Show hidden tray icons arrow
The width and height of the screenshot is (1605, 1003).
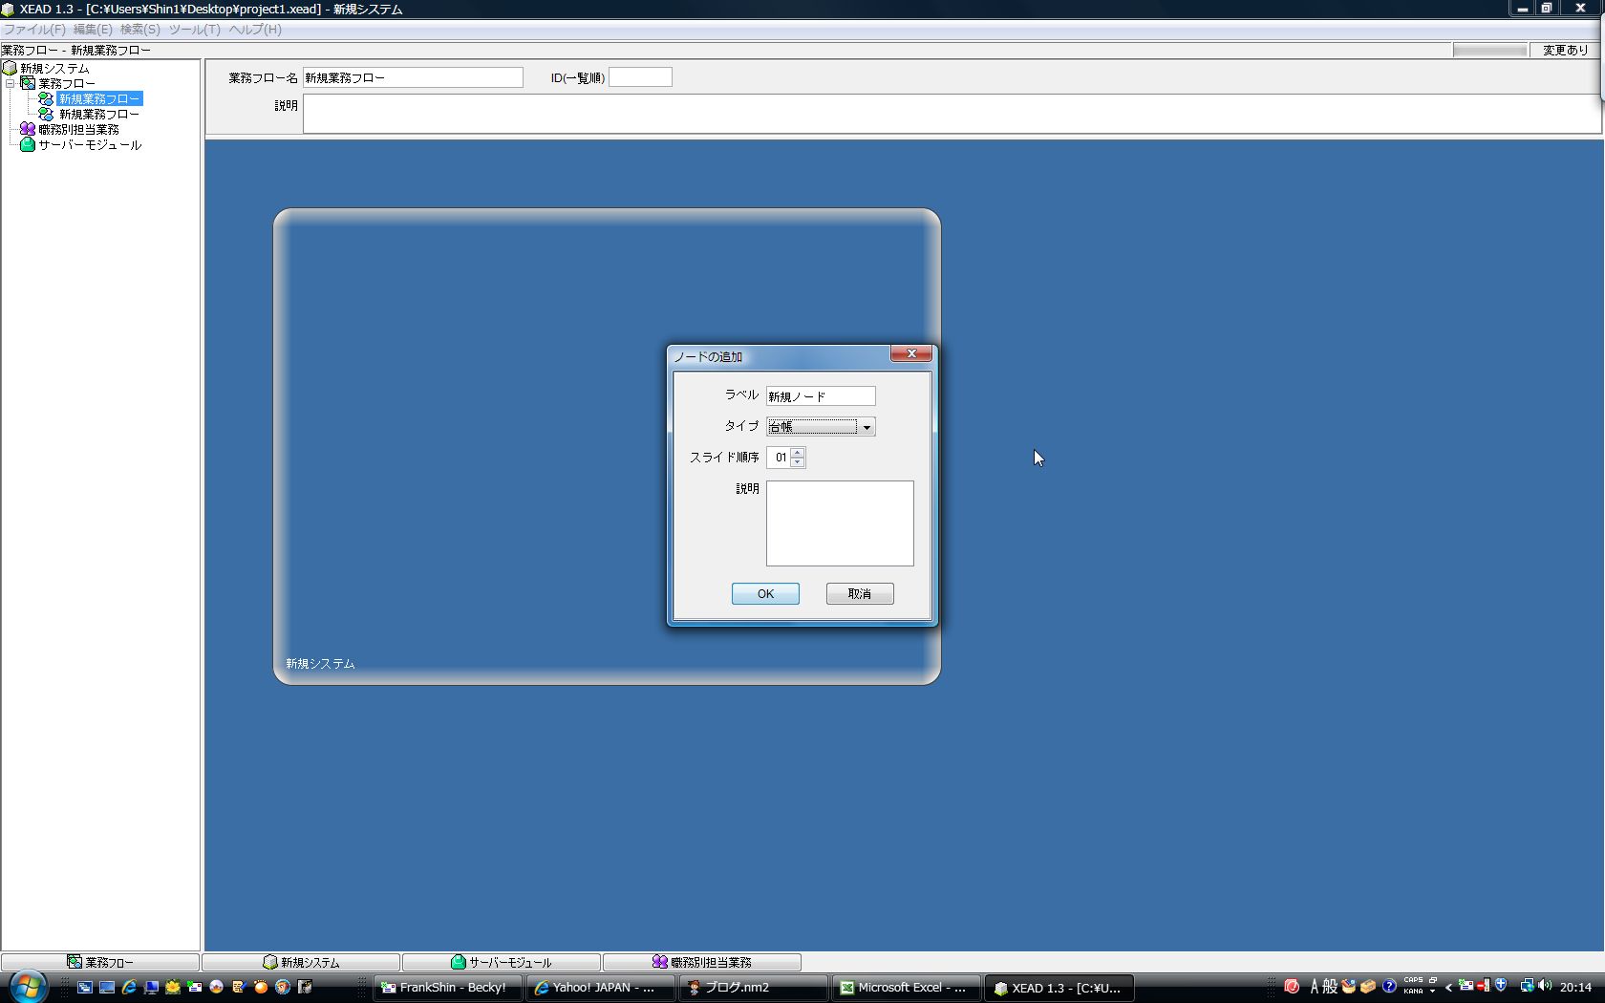pyautogui.click(x=1448, y=987)
